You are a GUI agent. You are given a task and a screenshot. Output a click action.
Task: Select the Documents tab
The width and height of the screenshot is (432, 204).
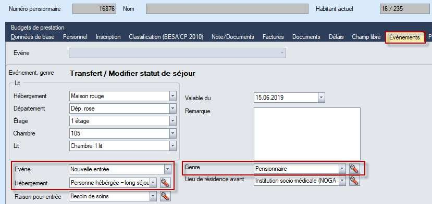tap(306, 37)
